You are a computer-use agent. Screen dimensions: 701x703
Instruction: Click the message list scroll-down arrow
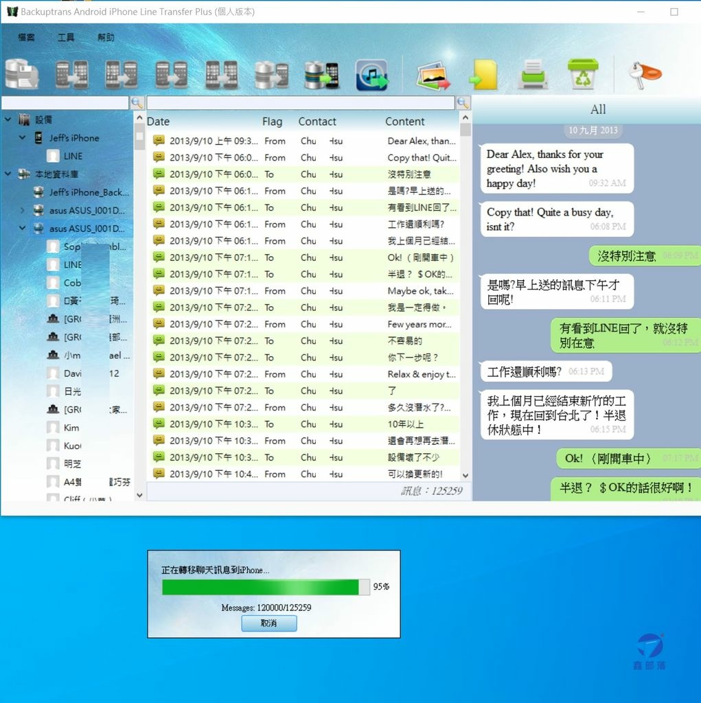point(465,475)
